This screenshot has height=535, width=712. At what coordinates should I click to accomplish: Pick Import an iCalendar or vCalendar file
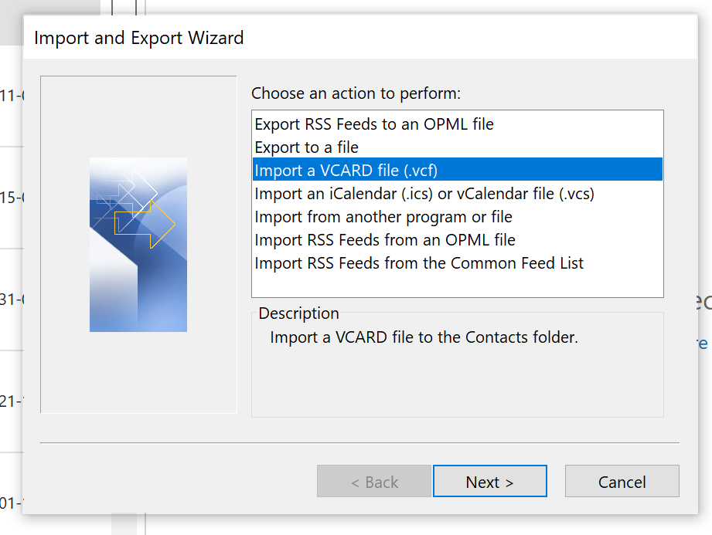pos(424,194)
